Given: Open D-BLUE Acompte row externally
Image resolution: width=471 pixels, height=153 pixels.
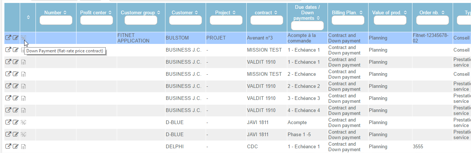Looking at the screenshot, I should click(8, 122).
